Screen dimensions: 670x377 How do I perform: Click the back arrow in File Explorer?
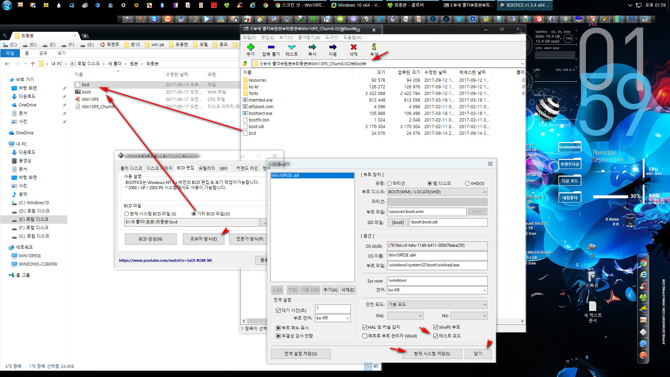[x=7, y=64]
